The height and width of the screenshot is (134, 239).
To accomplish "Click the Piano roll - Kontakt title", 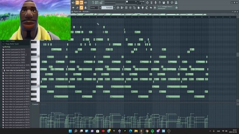I will coord(81,12).
